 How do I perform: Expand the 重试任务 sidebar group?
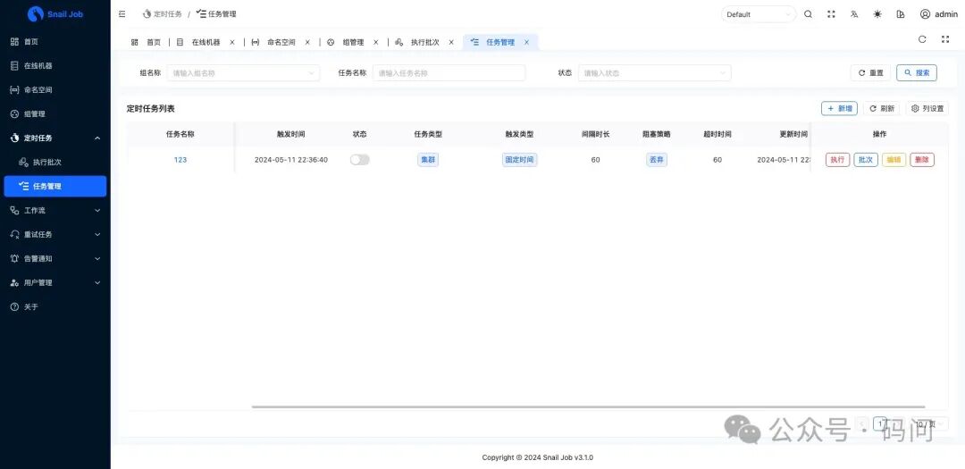pyautogui.click(x=55, y=234)
